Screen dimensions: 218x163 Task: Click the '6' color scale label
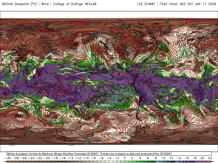tap(148, 158)
